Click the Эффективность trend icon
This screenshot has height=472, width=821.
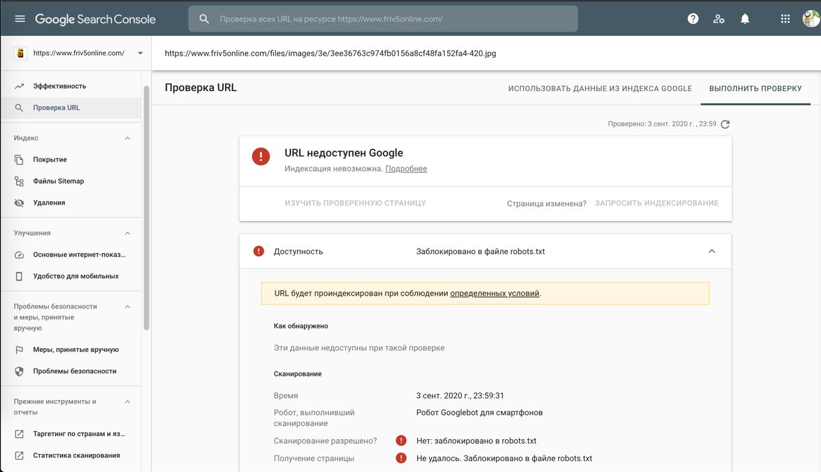click(19, 86)
